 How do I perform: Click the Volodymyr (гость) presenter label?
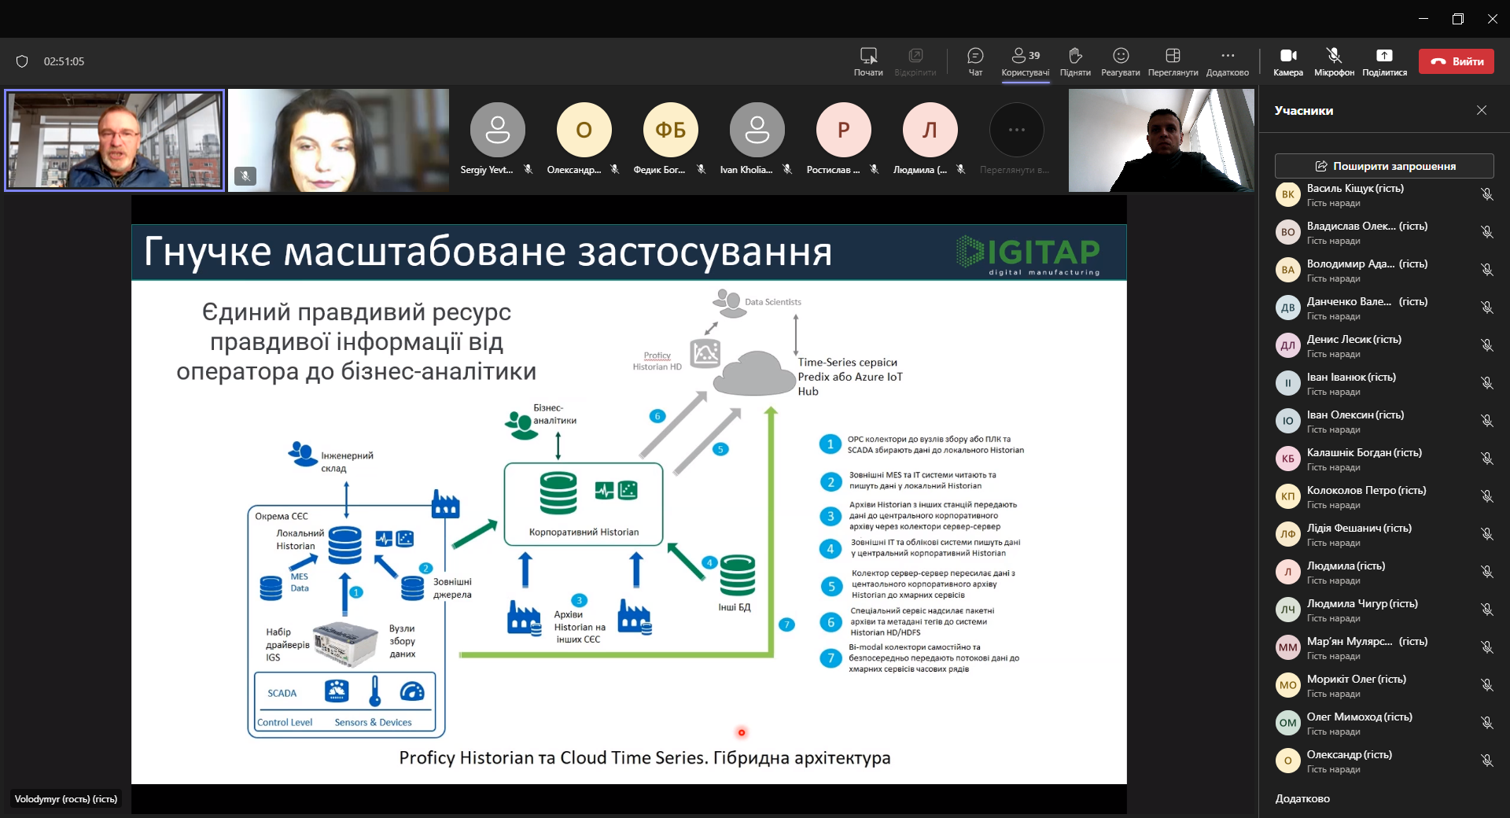(66, 799)
